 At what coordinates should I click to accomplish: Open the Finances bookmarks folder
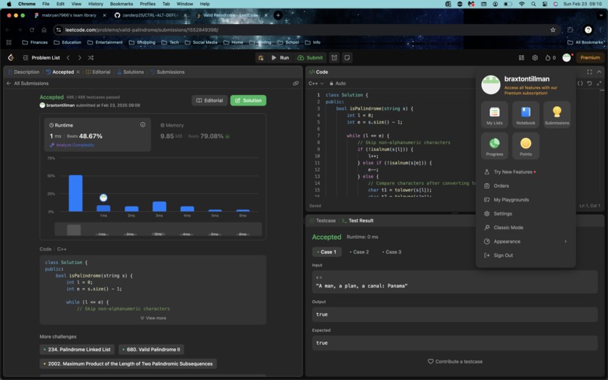pos(35,42)
